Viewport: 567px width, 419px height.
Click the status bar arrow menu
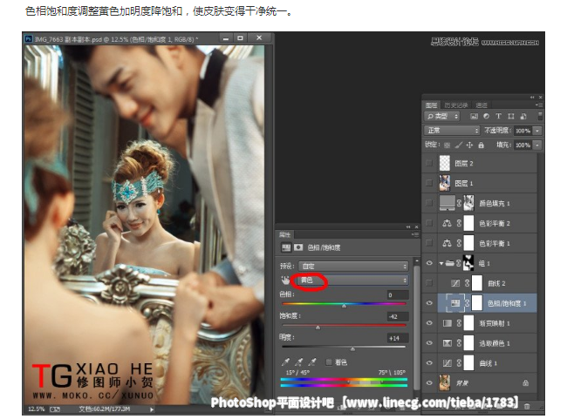coord(152,409)
